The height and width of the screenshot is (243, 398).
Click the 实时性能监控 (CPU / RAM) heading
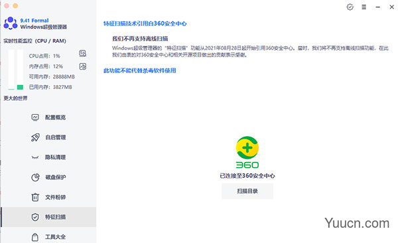34,41
